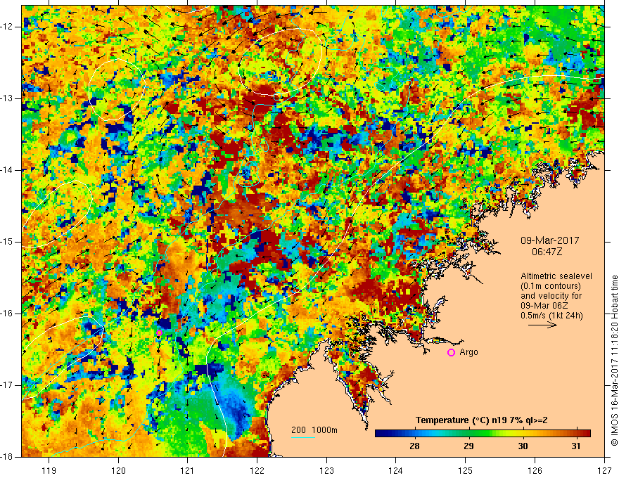The width and height of the screenshot is (619, 478).
Task: Click the IMOS copyright timestamp text
Action: [x=614, y=361]
